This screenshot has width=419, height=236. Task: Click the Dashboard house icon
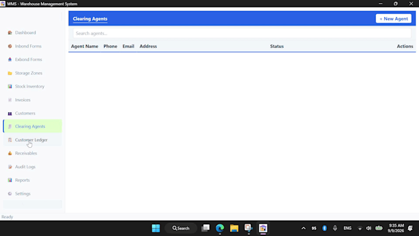tap(10, 33)
